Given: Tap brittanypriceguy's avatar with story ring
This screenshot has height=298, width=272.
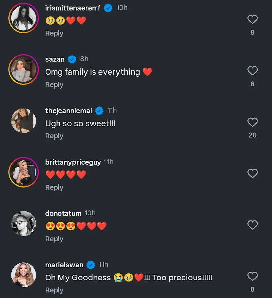Looking at the screenshot, I should pos(23,172).
